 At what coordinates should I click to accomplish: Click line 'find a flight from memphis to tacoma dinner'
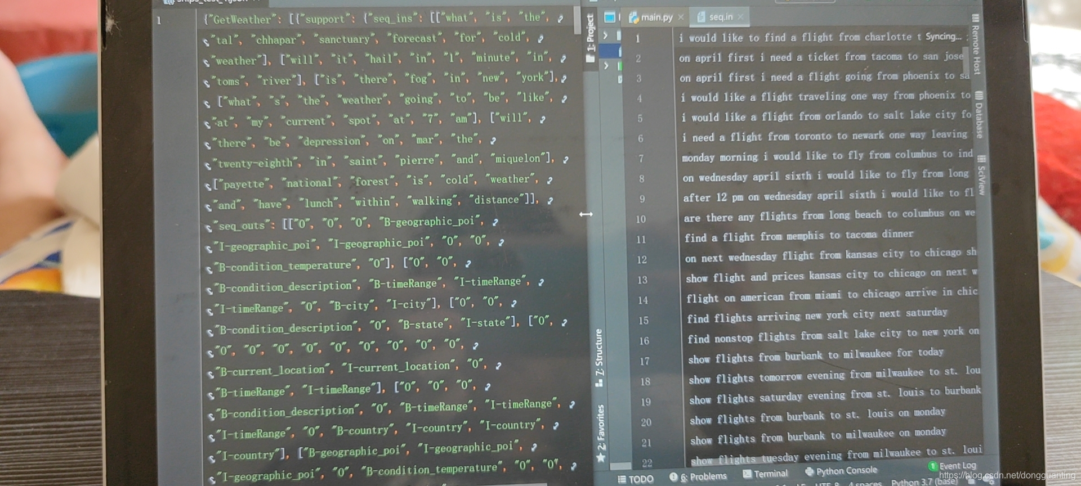point(799,236)
